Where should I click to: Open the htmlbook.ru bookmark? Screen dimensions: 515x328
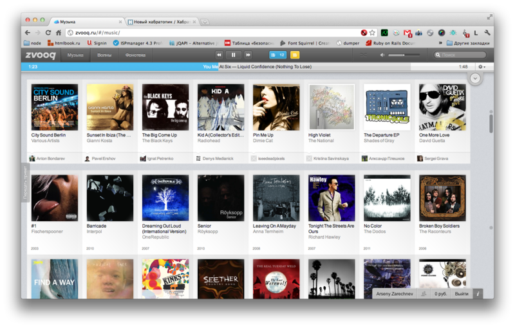tap(64, 43)
